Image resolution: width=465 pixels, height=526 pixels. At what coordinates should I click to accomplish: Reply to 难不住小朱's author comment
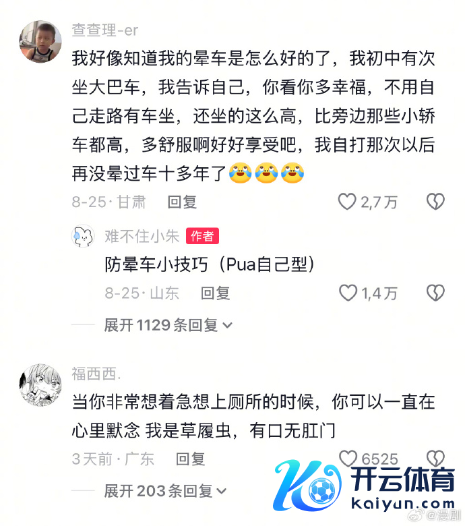click(x=215, y=293)
